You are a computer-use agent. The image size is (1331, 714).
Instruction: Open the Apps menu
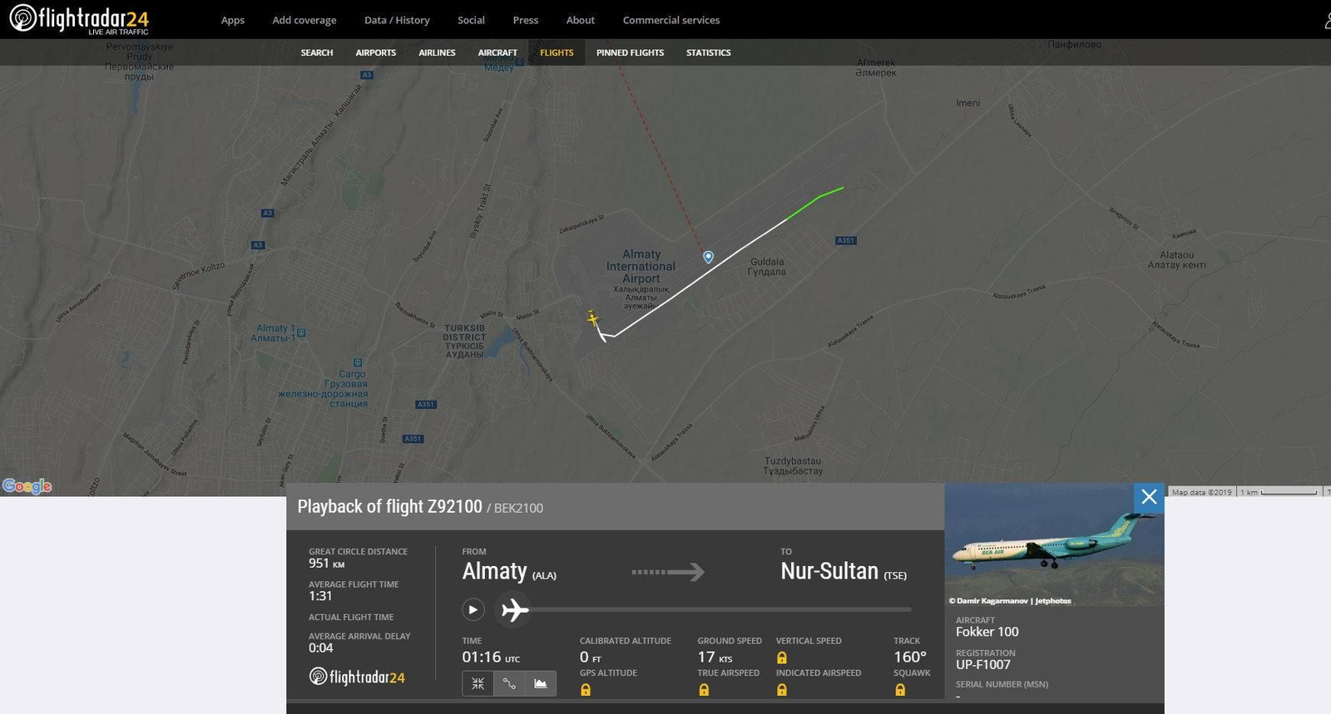coord(233,20)
